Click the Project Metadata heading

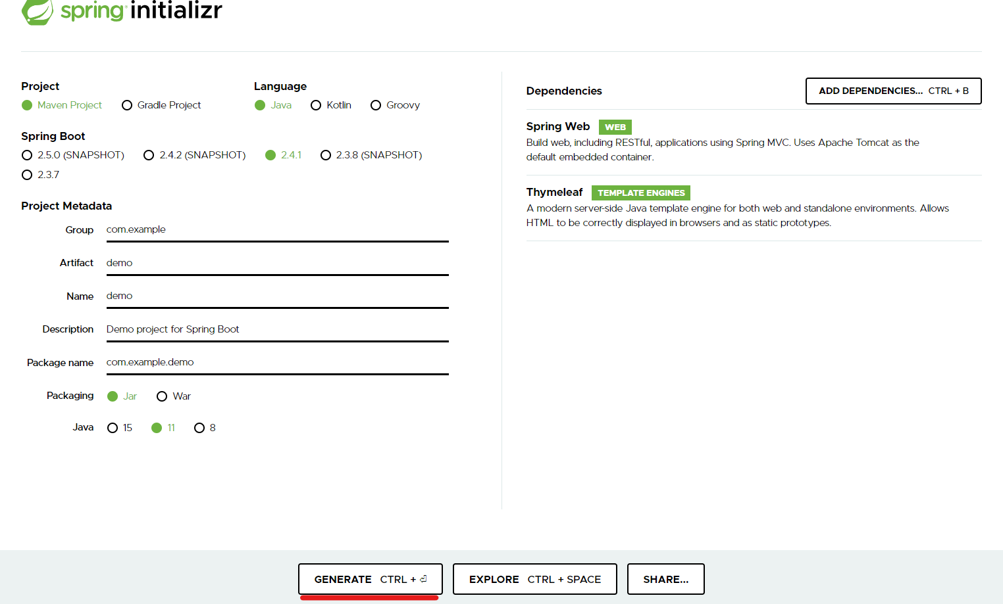66,206
